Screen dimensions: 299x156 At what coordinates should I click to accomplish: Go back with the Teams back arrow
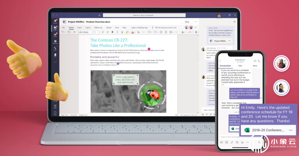click(53, 15)
